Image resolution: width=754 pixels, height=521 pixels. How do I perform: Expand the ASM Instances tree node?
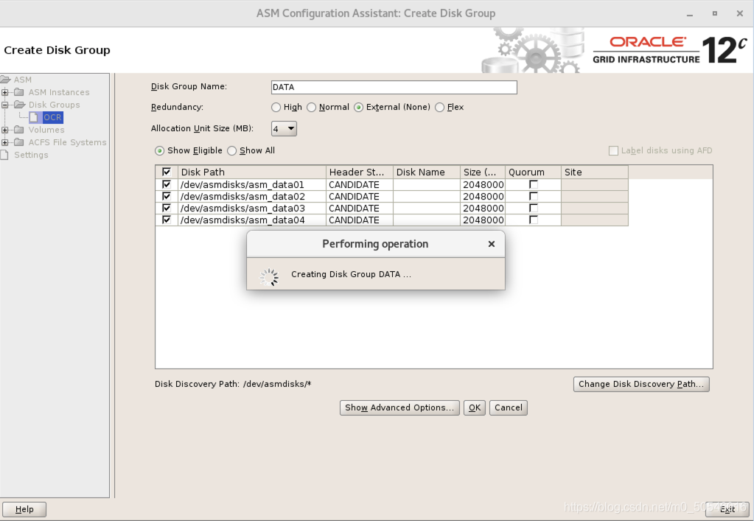(5, 92)
